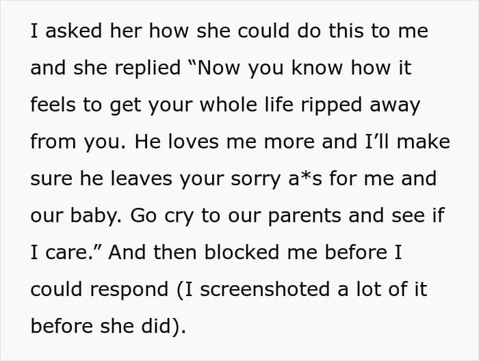Image resolution: width=479 pixels, height=361 pixels.
Task: Click on the word "leaves"
Action: coord(141,178)
